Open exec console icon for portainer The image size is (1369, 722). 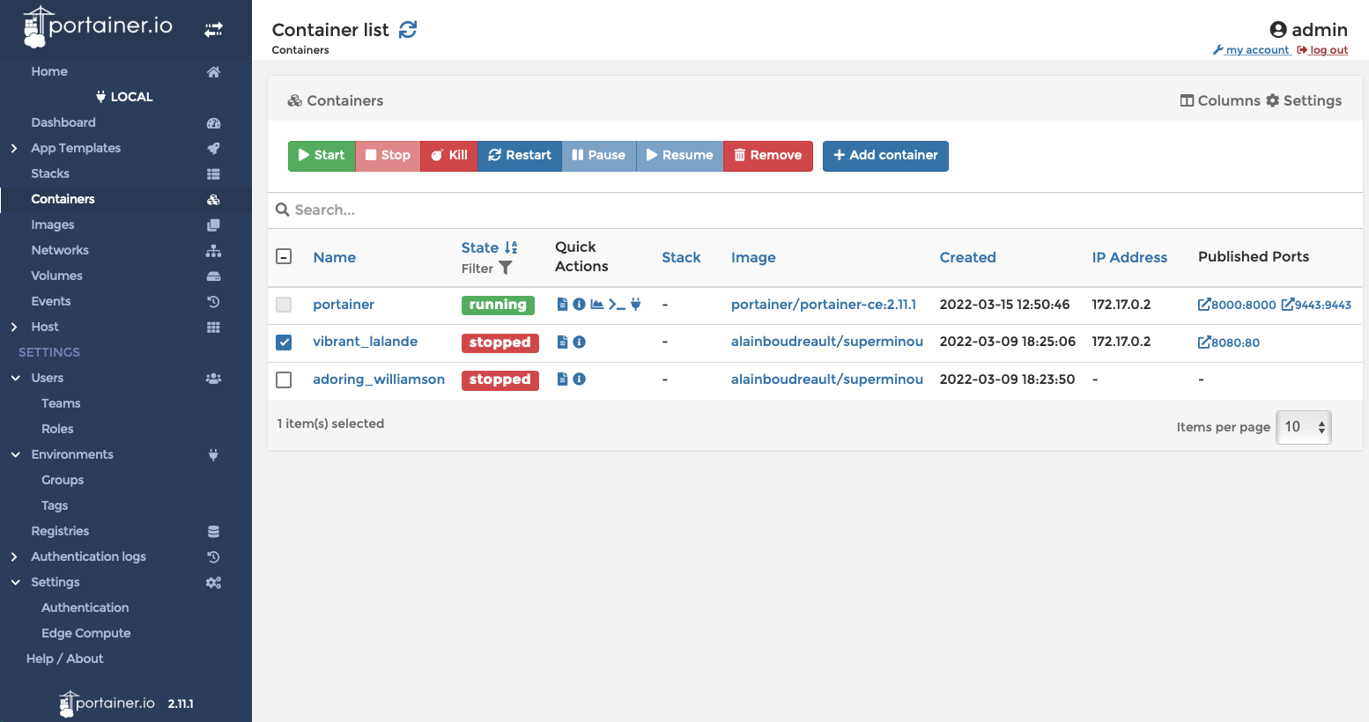click(617, 305)
